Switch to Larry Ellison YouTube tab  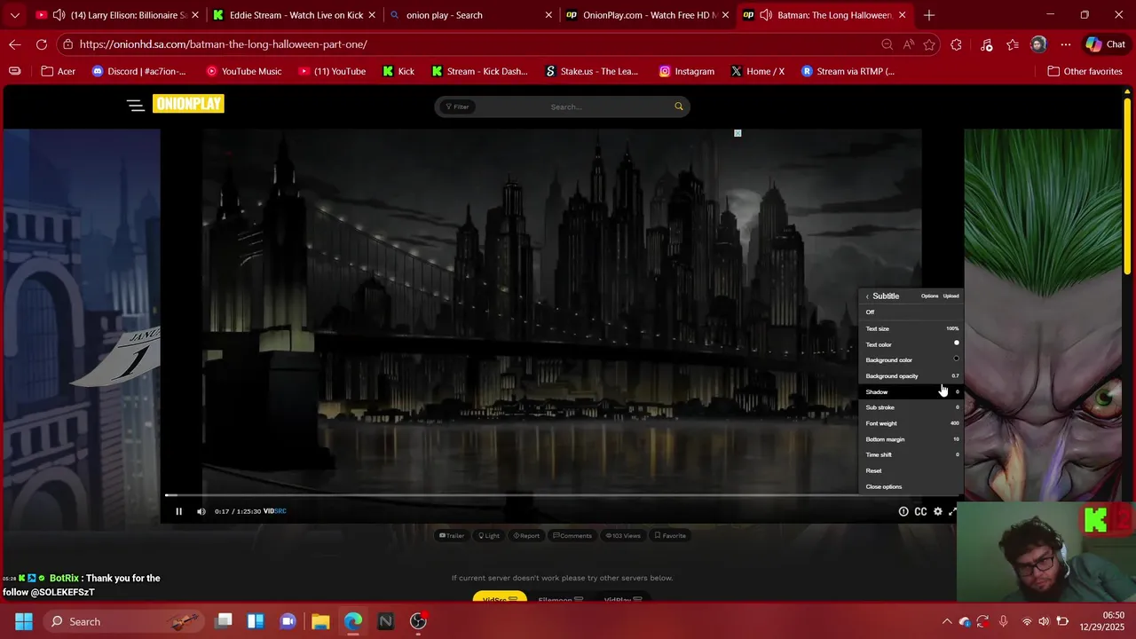pyautogui.click(x=115, y=15)
